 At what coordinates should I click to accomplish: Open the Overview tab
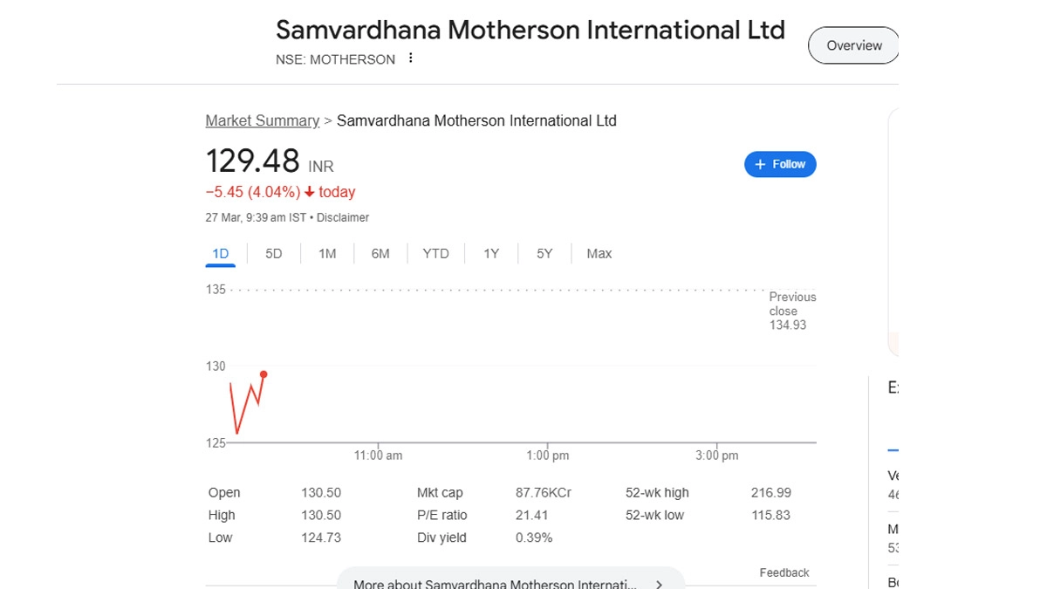853,45
